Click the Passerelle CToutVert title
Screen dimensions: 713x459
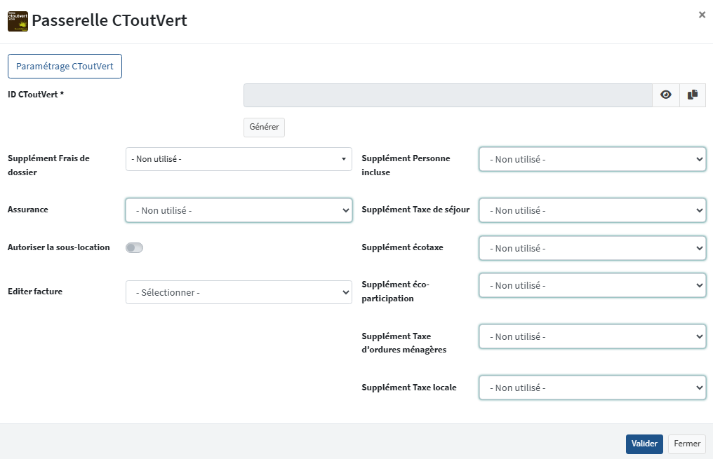pos(109,21)
